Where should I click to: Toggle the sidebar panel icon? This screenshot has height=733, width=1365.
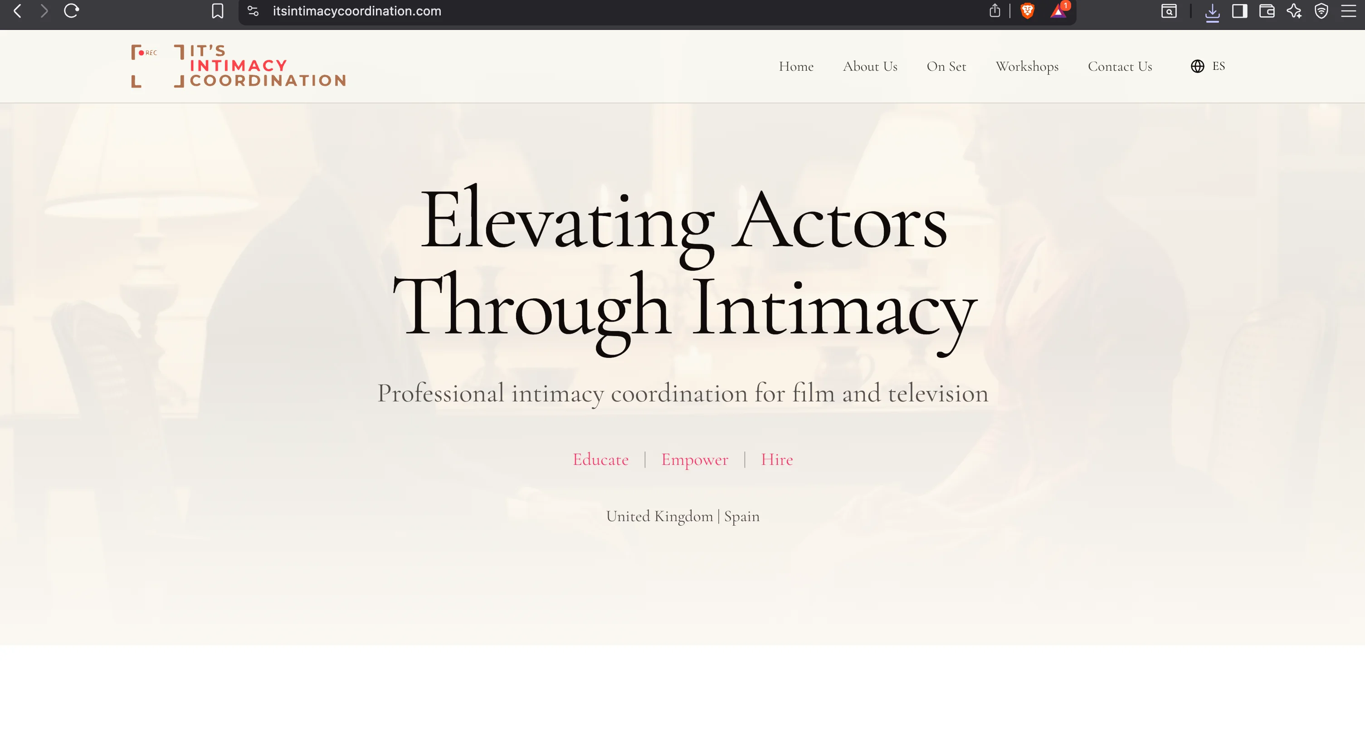tap(1240, 11)
